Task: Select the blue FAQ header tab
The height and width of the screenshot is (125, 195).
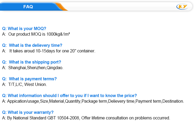Action: tap(28, 7)
